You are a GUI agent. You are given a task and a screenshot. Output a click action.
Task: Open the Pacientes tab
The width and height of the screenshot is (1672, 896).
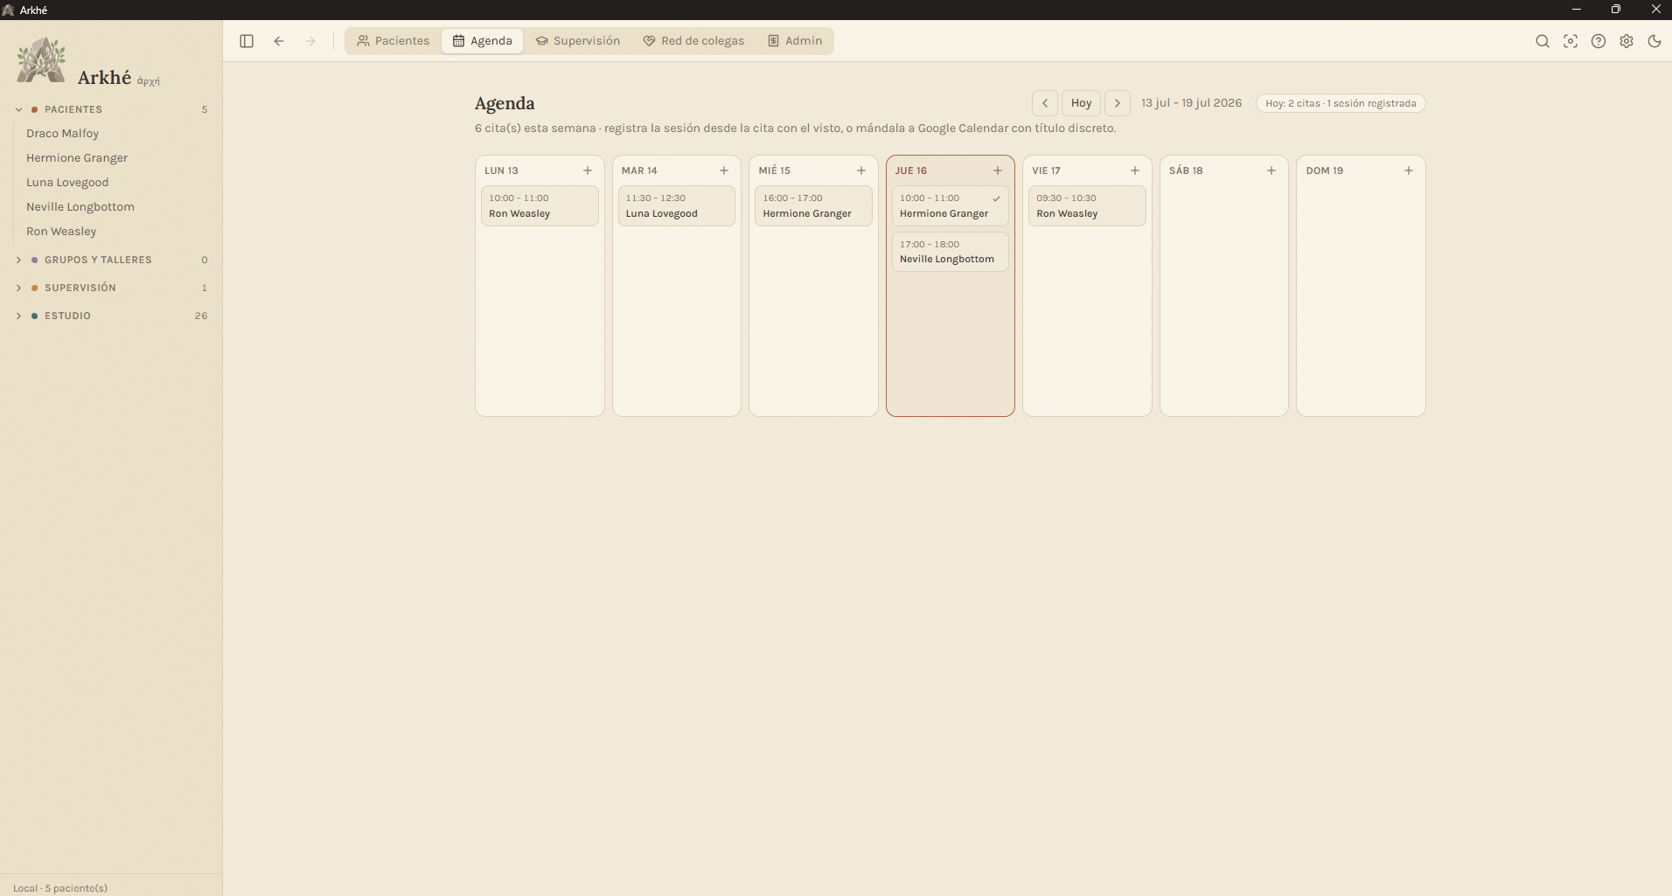point(394,41)
